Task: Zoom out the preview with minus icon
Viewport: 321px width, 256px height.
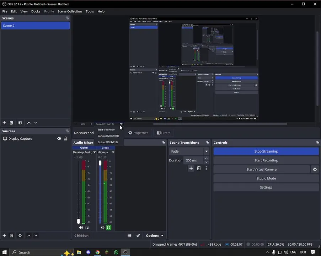Action: pos(75,124)
